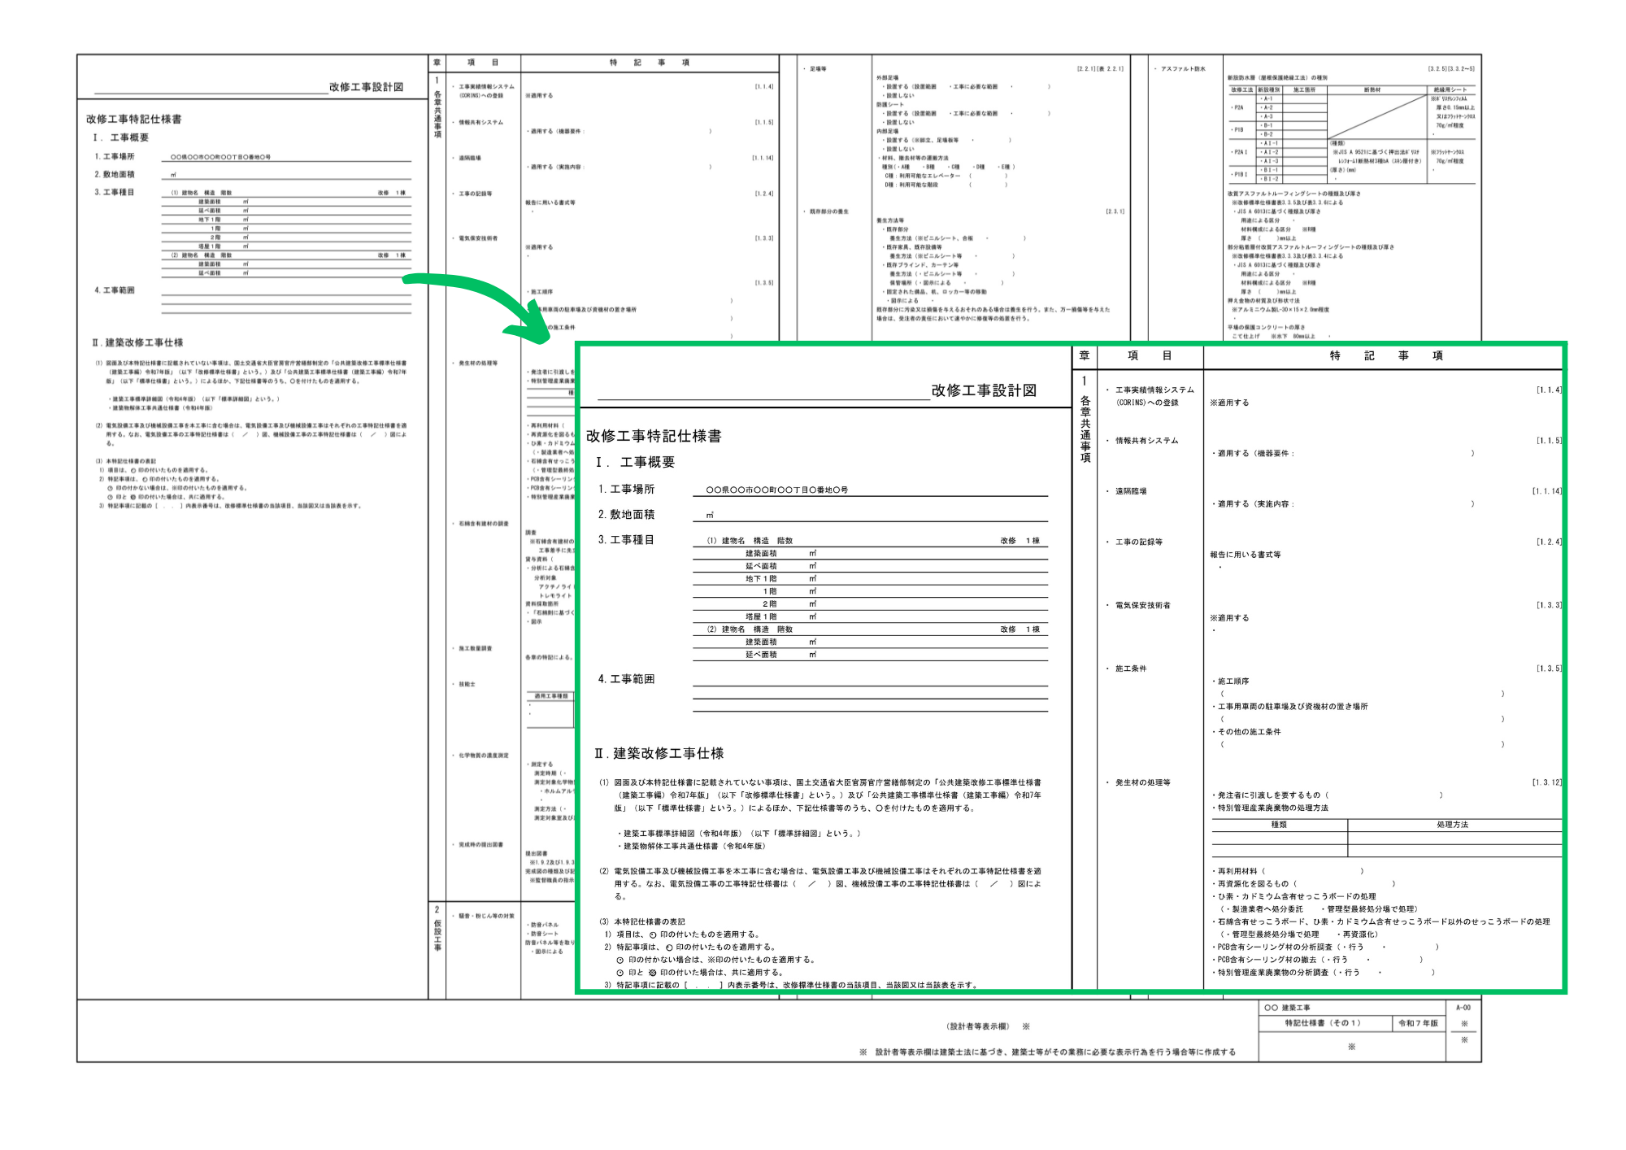1626x1150 pixels.
Task: Click '内部足場' heading on the background page
Action: pos(887,131)
